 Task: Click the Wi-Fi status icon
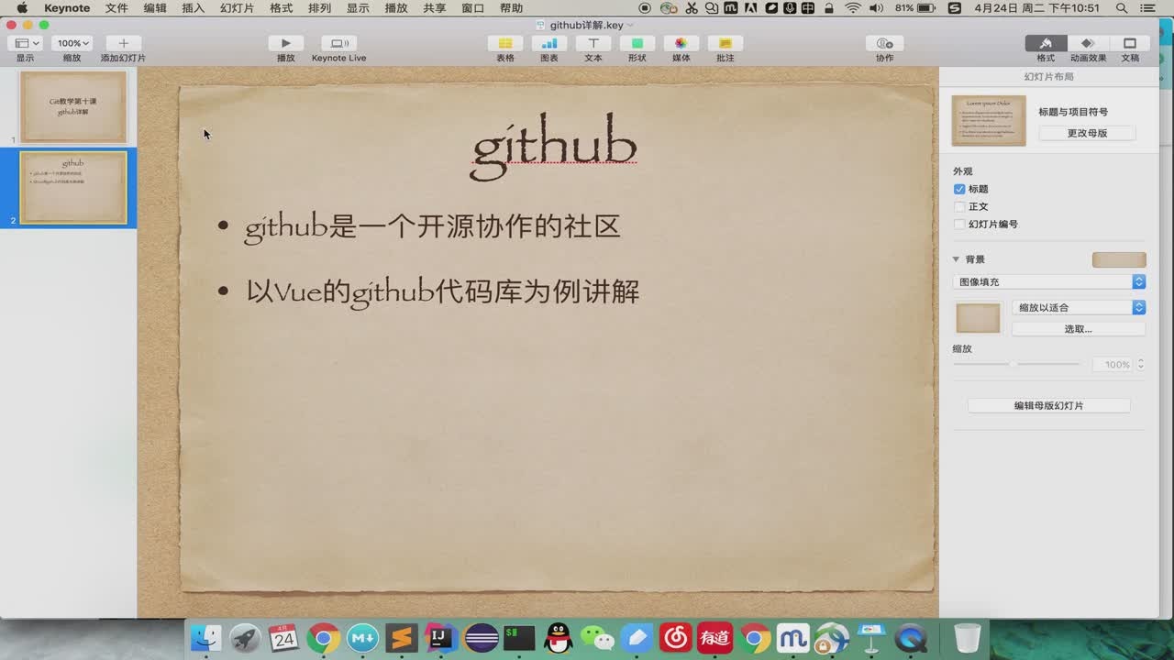point(853,8)
